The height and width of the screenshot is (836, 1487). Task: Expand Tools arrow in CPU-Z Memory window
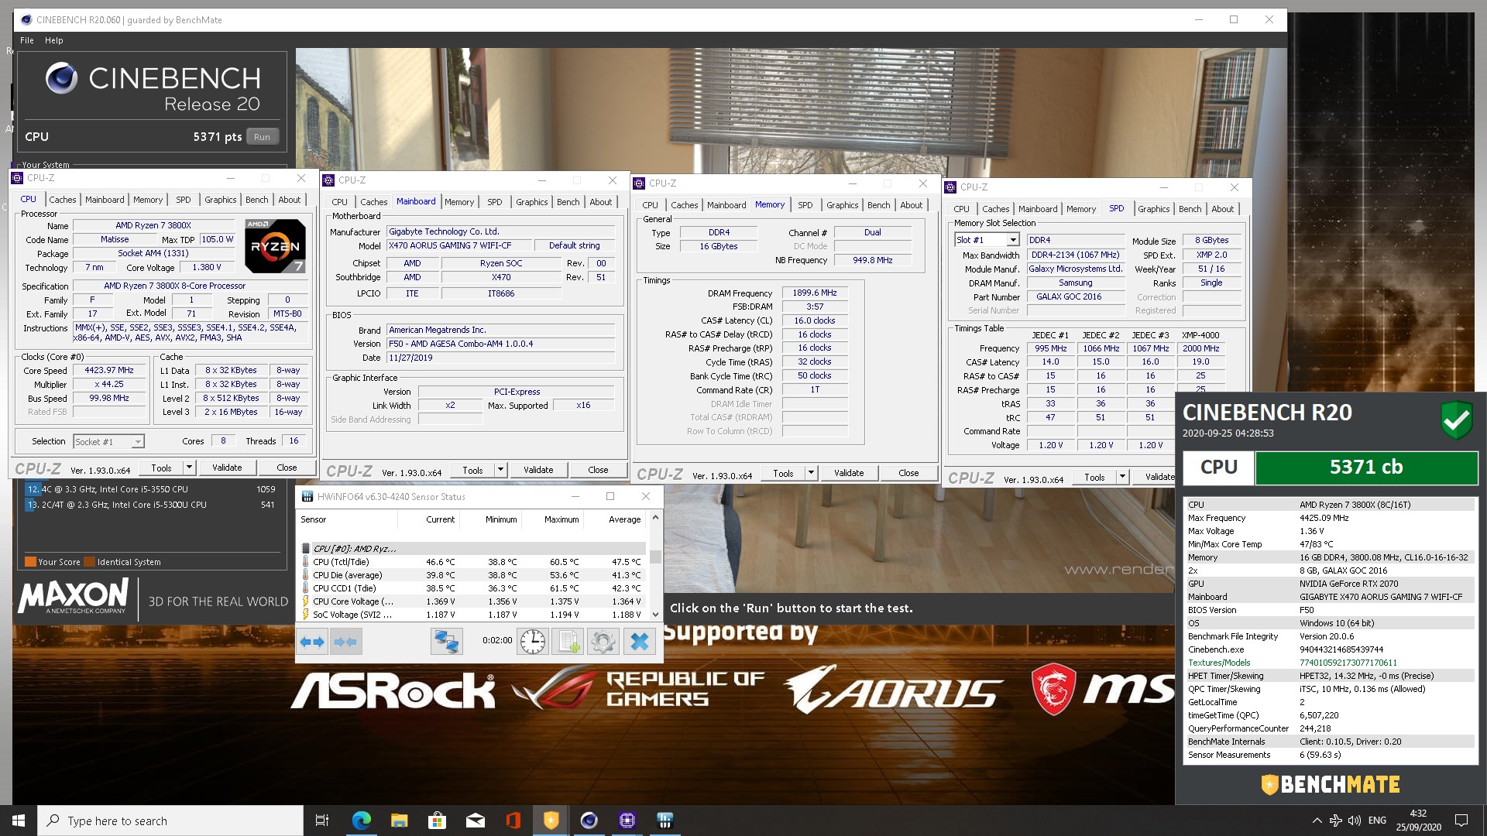coord(811,473)
